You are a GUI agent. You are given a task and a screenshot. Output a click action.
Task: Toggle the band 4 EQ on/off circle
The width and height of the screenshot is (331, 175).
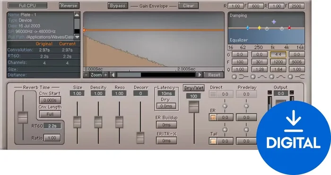tap(290, 77)
